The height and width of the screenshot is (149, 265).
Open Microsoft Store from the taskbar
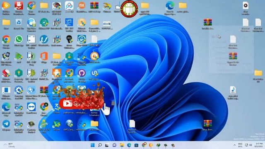[136, 145]
